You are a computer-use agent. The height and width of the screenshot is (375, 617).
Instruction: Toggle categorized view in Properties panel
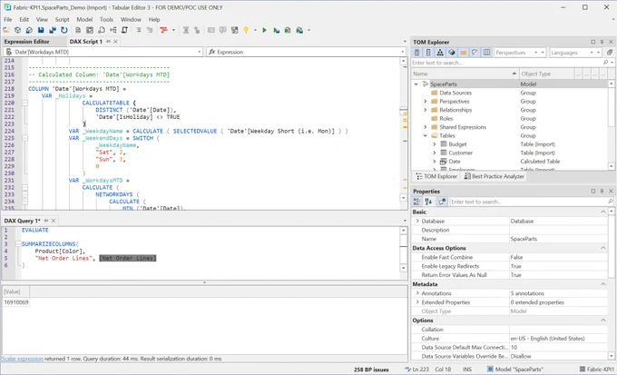pos(416,202)
